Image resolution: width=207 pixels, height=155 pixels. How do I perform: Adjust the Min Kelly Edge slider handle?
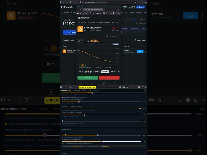[79, 102]
